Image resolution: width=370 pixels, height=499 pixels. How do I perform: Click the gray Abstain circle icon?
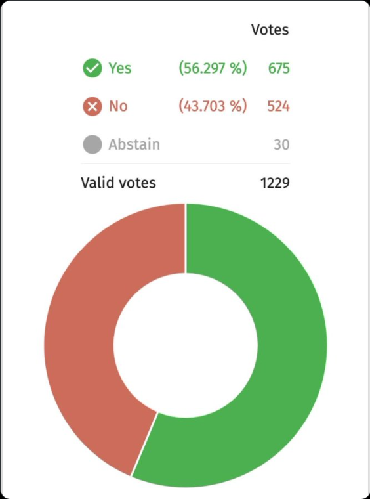92,144
